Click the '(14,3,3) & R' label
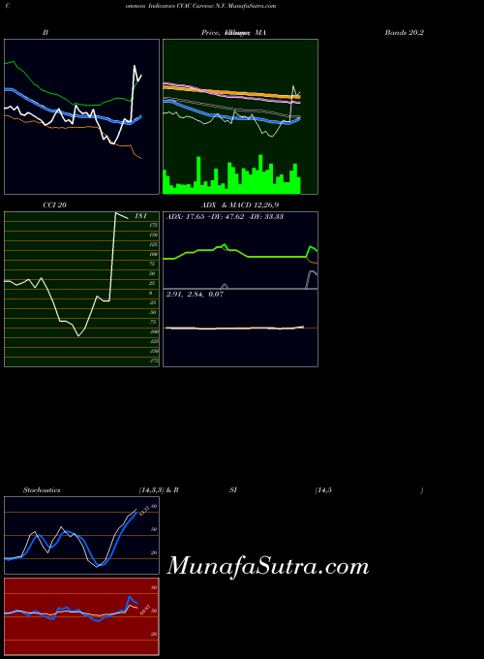The width and height of the screenshot is (484, 659). (159, 490)
